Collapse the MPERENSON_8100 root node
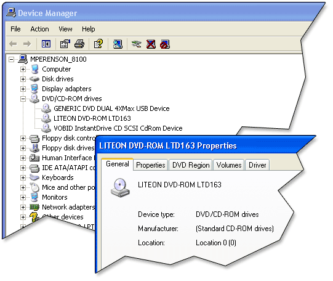Image resolution: width=333 pixels, height=281 pixels. tap(11, 59)
